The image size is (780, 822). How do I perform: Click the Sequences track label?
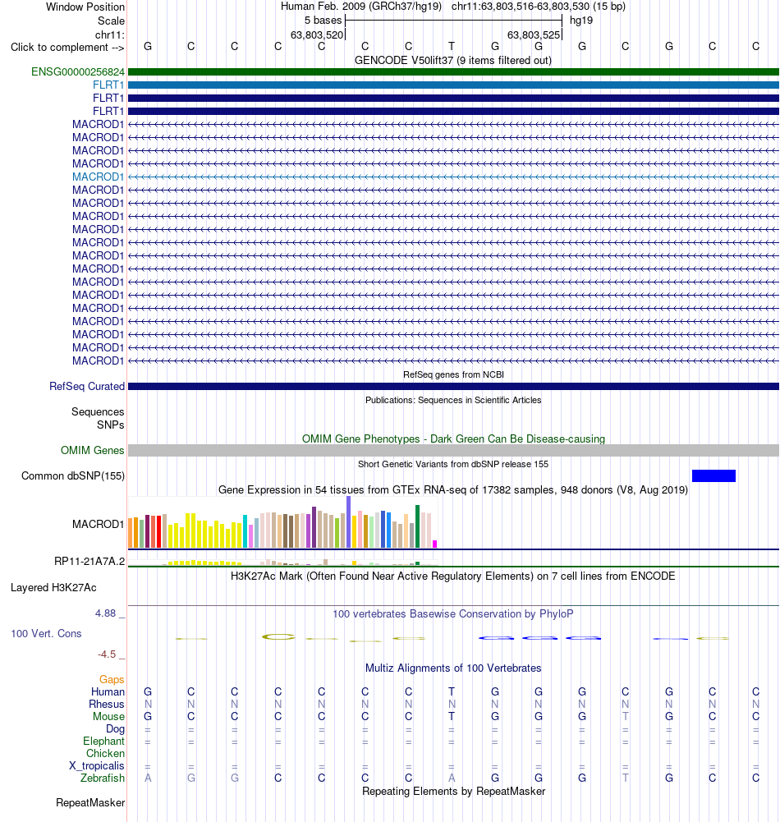click(98, 411)
